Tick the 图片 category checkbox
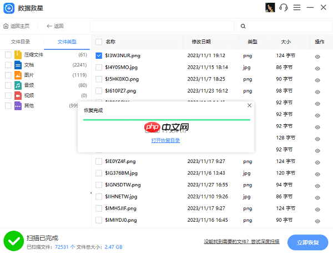The width and height of the screenshot is (333, 255). (x=8, y=75)
